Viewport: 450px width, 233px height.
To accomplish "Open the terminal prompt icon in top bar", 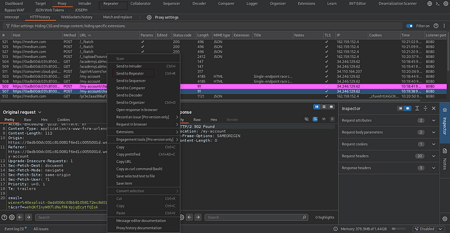I will point(437,4).
